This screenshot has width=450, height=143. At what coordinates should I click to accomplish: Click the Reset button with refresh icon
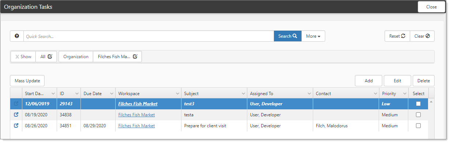[397, 36]
